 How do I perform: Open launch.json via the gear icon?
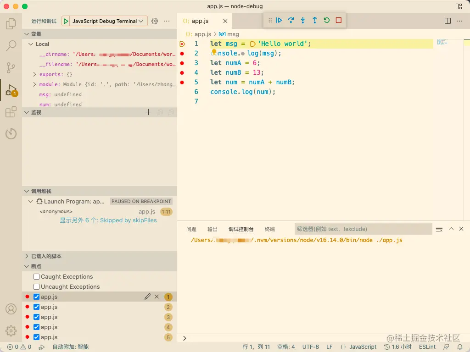tap(155, 21)
